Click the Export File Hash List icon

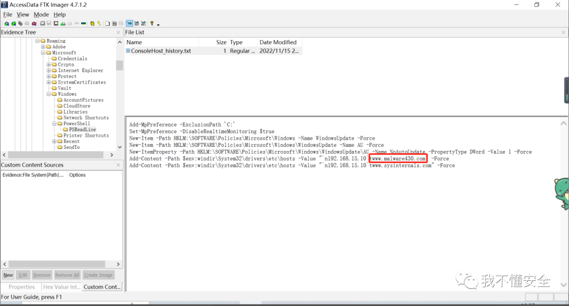click(x=114, y=24)
